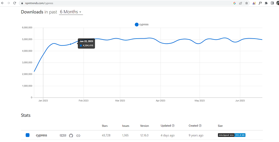View site information via lock icon
This screenshot has width=279, height=142.
point(22,3)
